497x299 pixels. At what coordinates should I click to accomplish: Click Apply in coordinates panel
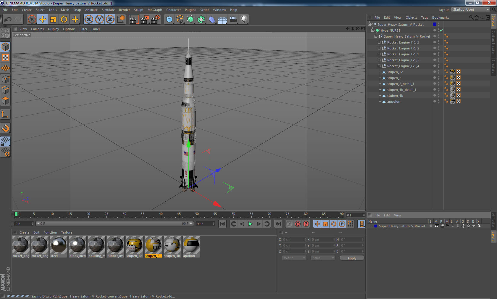(352, 258)
